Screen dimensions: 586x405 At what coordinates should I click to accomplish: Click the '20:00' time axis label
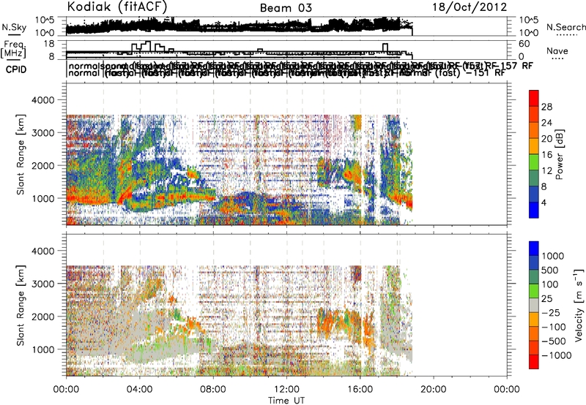[434, 390]
